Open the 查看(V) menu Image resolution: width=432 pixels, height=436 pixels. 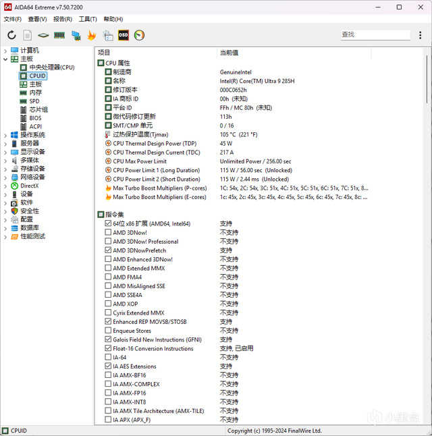point(37,19)
